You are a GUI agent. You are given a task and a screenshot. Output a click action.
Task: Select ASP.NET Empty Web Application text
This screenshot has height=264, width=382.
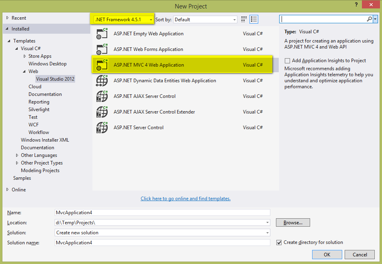coord(148,34)
